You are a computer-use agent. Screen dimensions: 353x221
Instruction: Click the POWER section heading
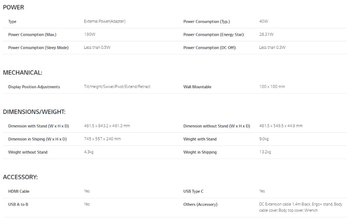tap(13, 7)
